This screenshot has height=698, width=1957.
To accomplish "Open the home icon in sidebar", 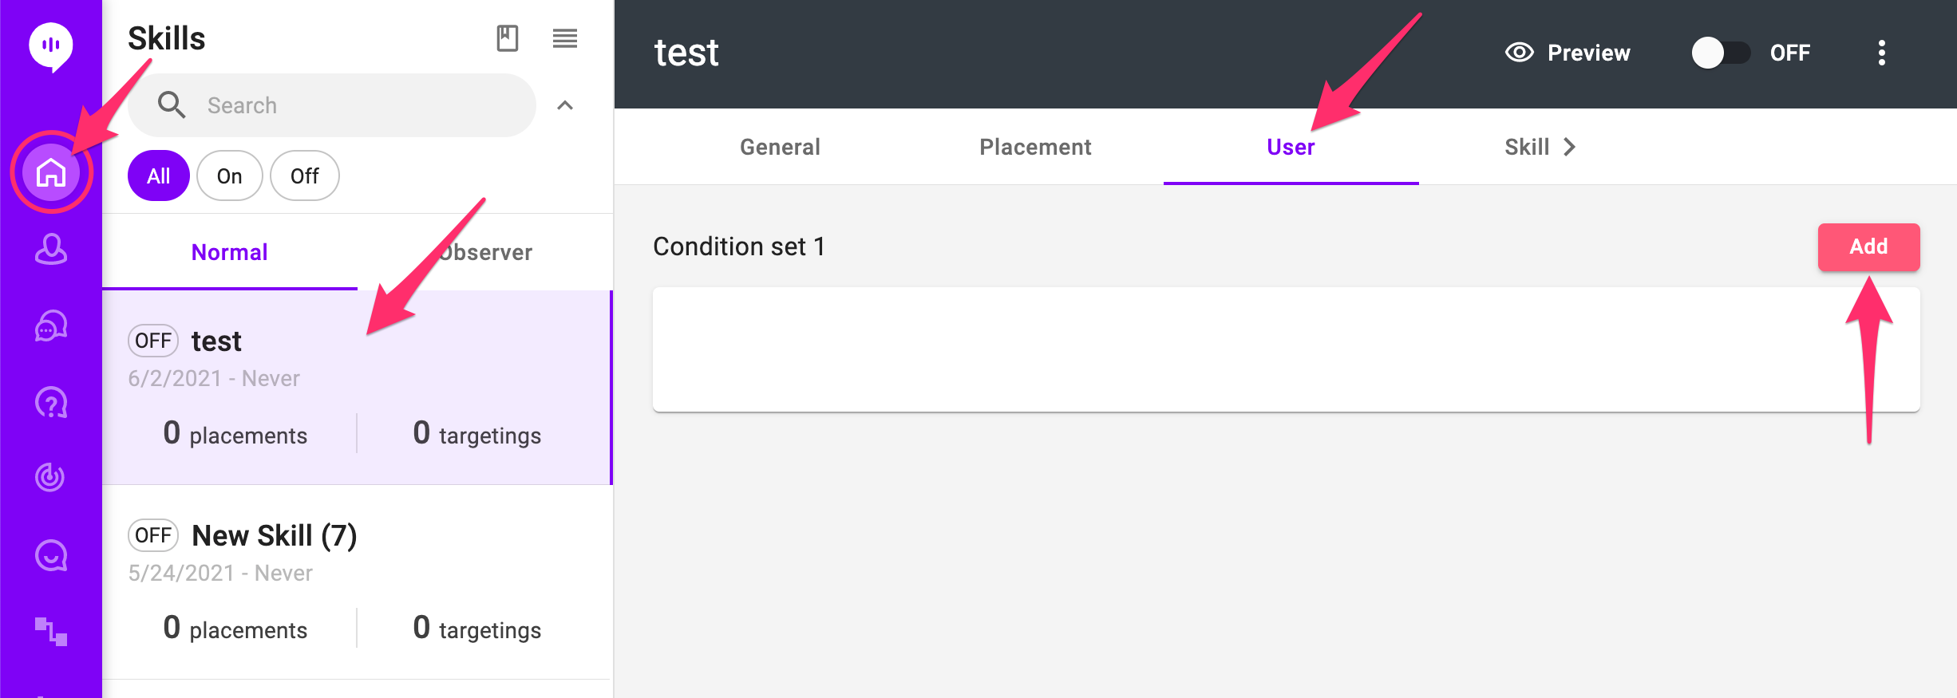I will (x=51, y=172).
